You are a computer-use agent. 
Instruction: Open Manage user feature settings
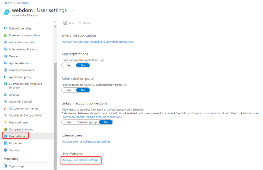[x=80, y=160]
